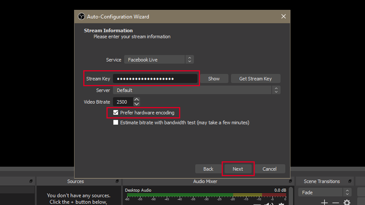Screen dimensions: 365x205
Task: Click the Get Stream Key button
Action: [x=255, y=79]
